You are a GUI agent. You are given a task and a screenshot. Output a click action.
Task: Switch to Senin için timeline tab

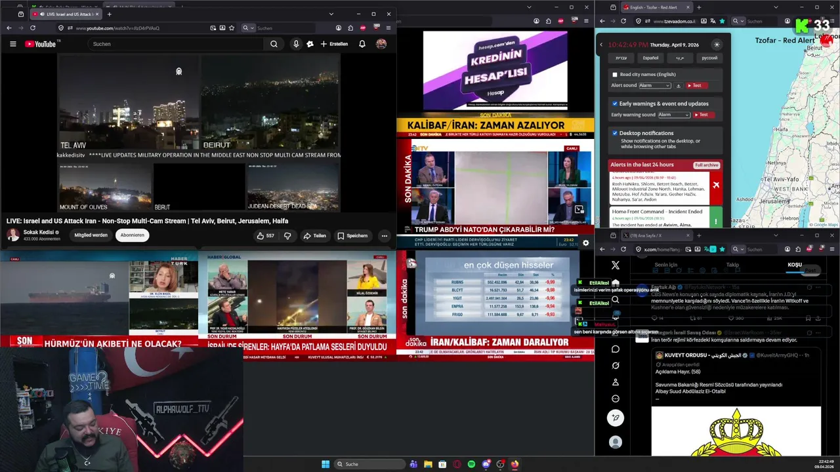point(666,265)
